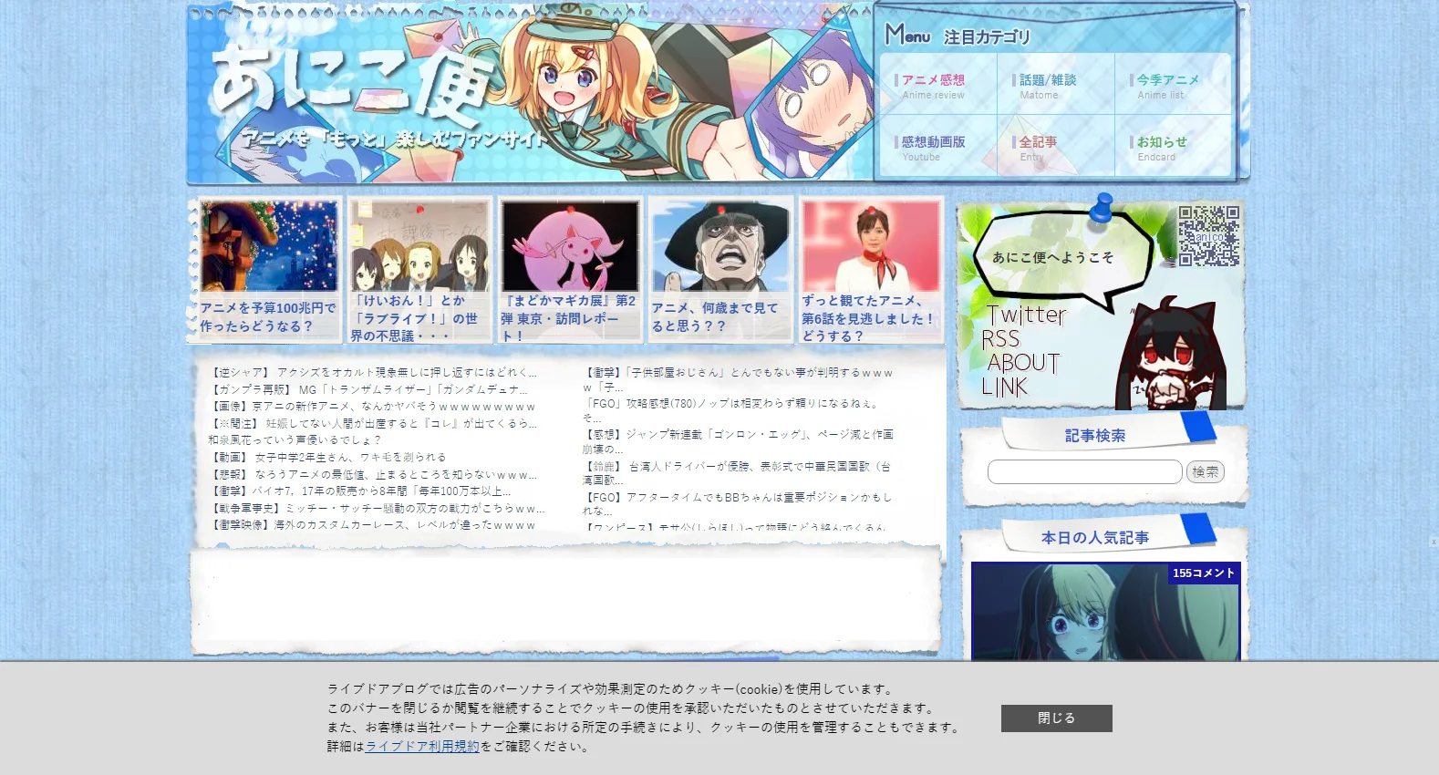Viewport: 1439px width, 775px height.
Task: Open headline 【画像】京アニの新作アニメ
Action: coord(373,407)
